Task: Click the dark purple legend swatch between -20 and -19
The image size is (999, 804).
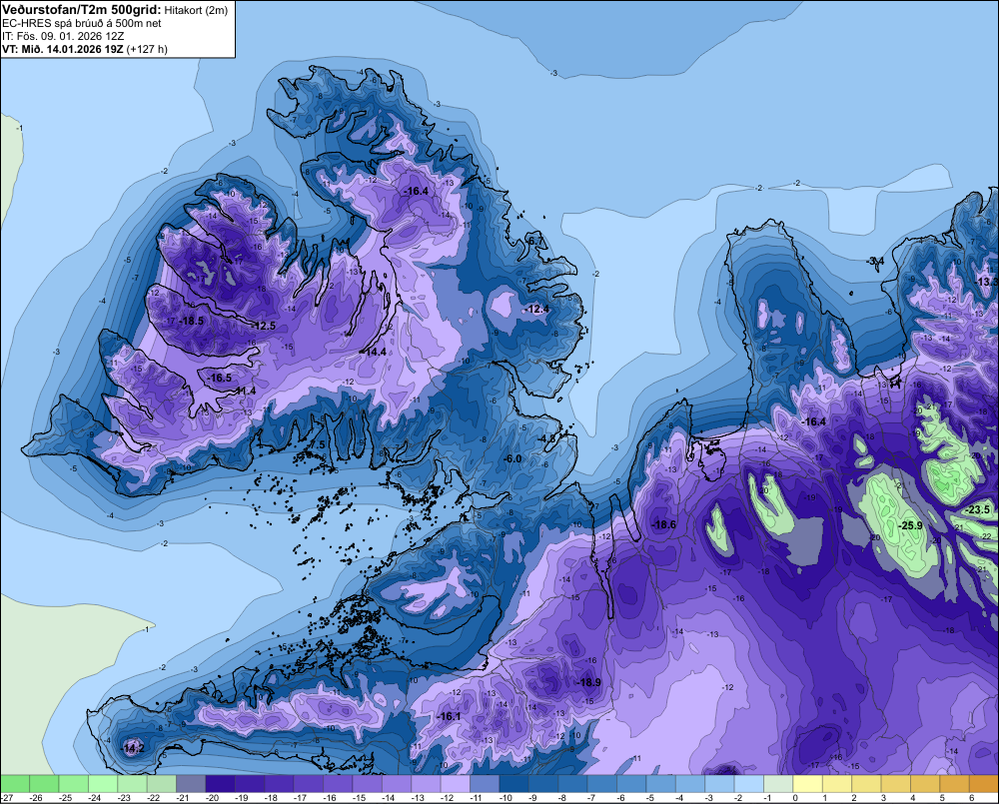Action: (x=220, y=784)
